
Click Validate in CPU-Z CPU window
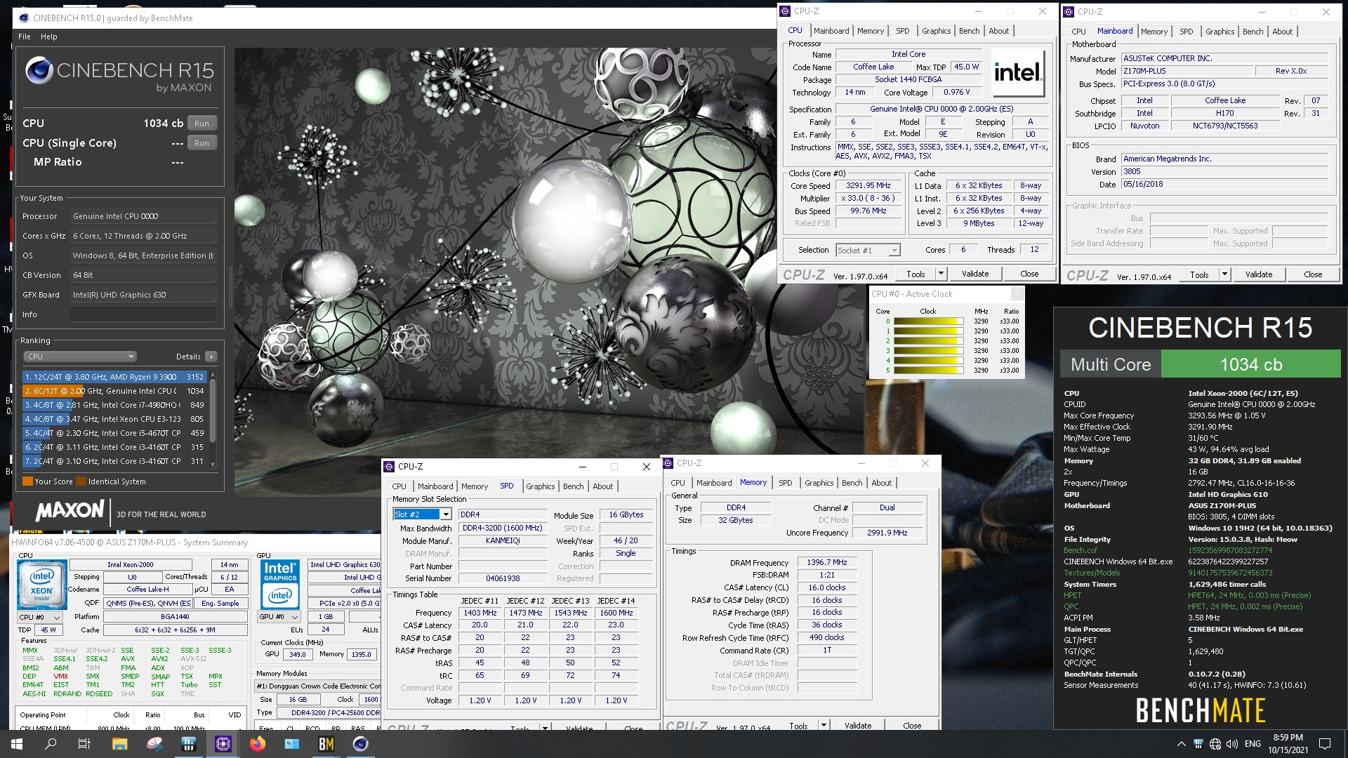pyautogui.click(x=975, y=274)
